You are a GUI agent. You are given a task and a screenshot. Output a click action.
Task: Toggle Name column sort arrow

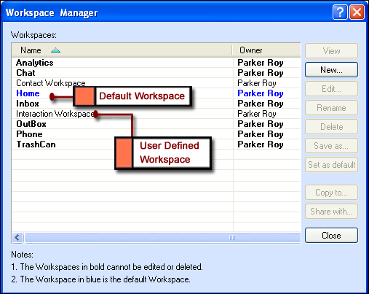pyautogui.click(x=55, y=50)
